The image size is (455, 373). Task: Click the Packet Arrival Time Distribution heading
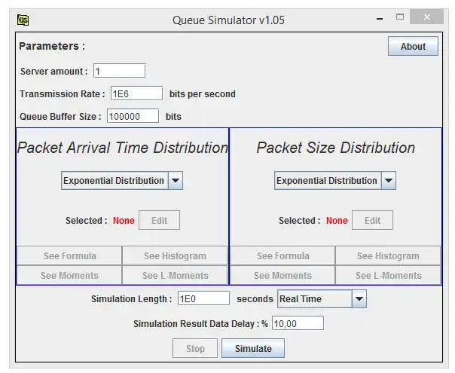123,148
